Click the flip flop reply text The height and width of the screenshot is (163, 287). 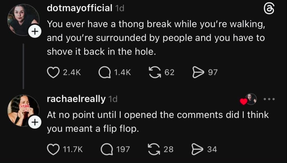(x=158, y=122)
